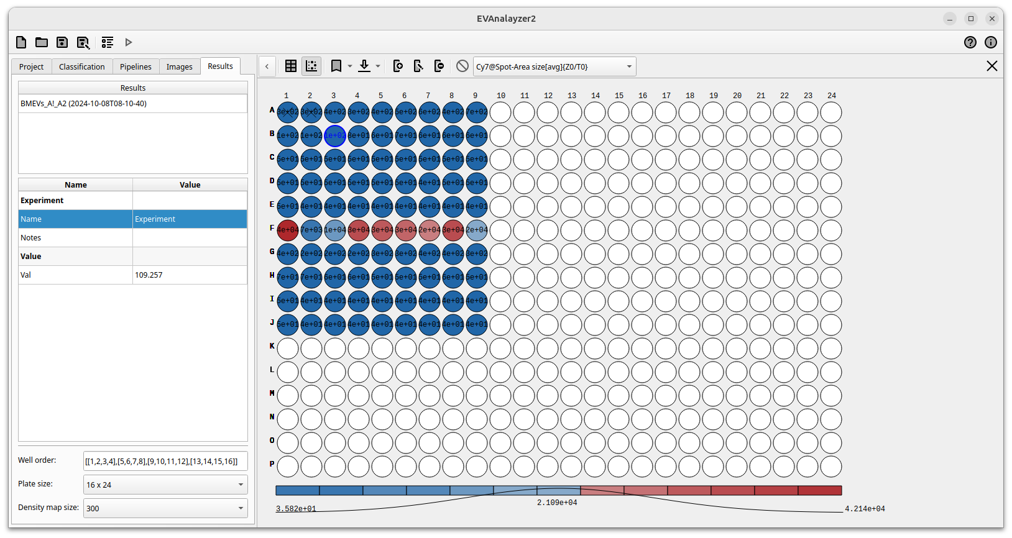This screenshot has height=538, width=1012.
Task: Click the maximum scale value 4.214e+04
Action: point(865,509)
